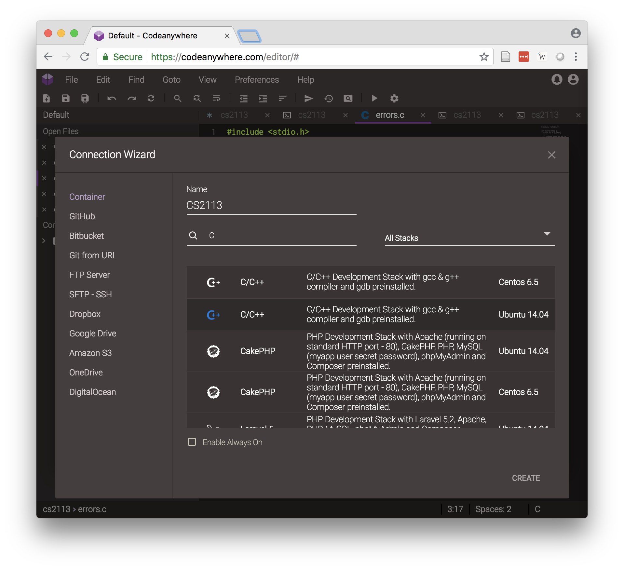Click the new file toolbar icon

pos(47,98)
